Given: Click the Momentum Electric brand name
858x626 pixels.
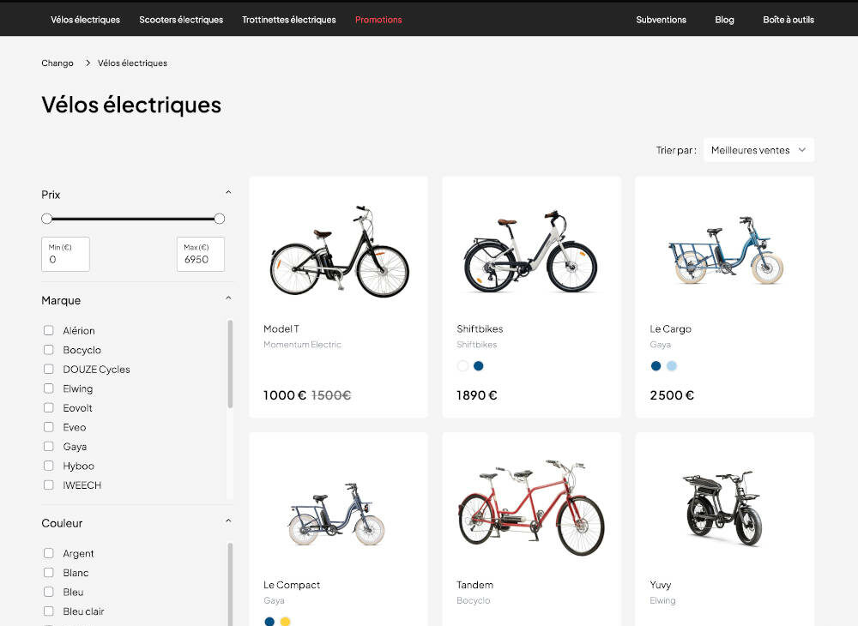Looking at the screenshot, I should (x=302, y=345).
